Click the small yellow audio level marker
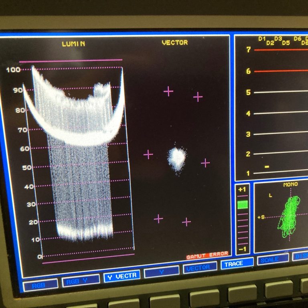308x308 pixels. [x=267, y=167]
